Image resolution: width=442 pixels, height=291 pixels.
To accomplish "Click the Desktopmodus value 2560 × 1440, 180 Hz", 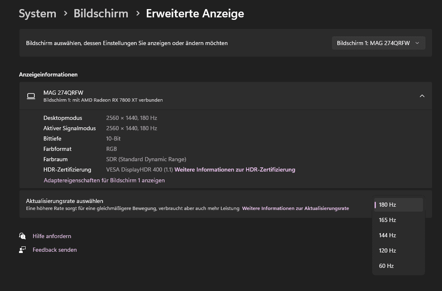I will coord(131,118).
